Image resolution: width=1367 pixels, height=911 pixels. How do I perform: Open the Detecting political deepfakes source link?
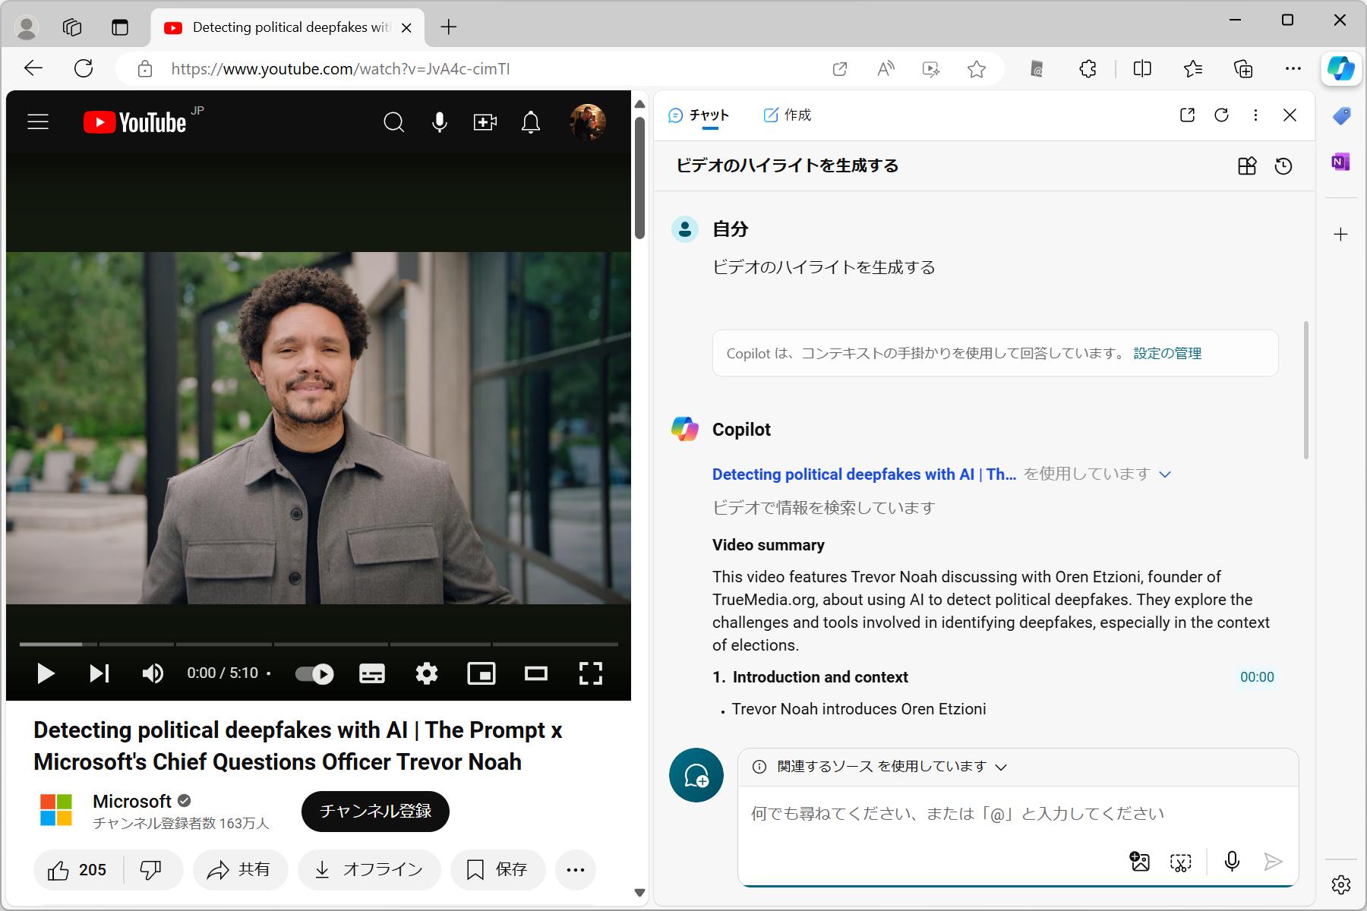point(864,474)
